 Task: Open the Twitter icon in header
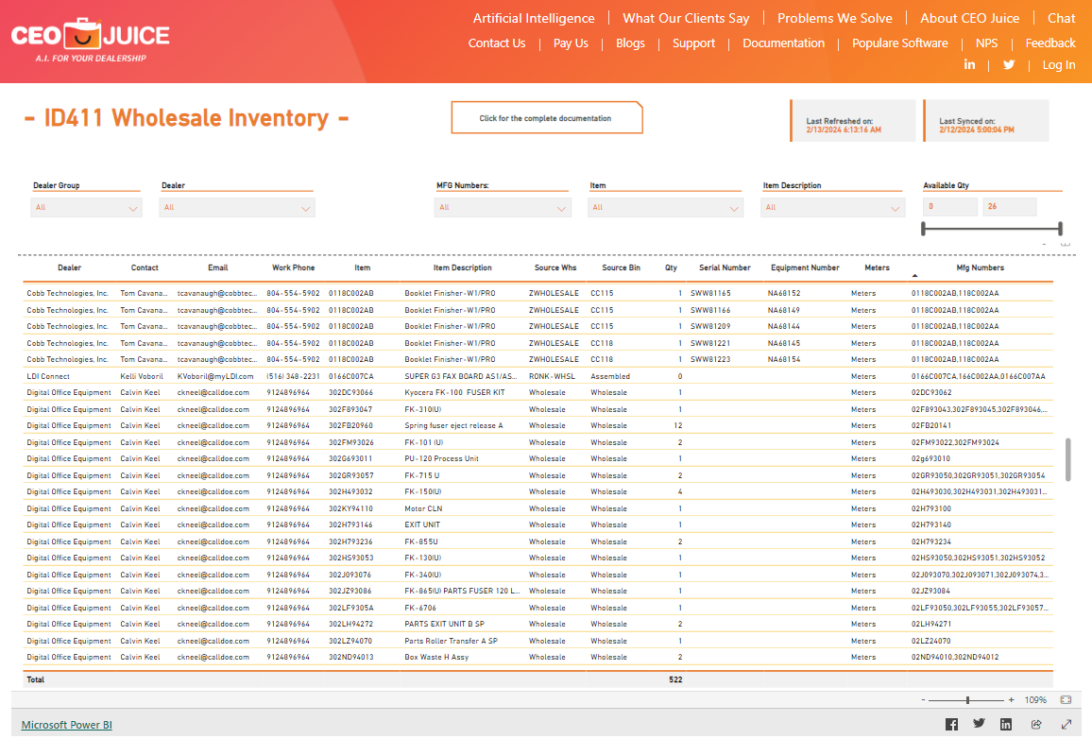pos(1009,65)
